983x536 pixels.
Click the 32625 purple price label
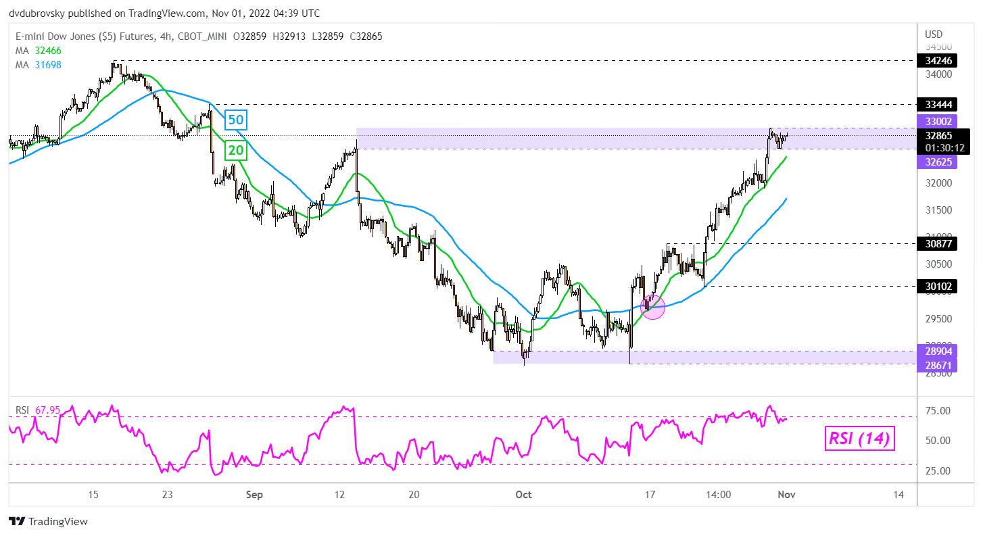pyautogui.click(x=937, y=162)
